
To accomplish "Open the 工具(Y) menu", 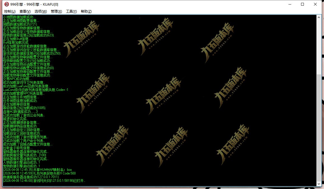I will pos(71,11).
